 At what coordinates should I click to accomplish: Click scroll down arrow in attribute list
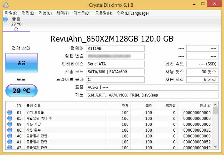pos(215,146)
